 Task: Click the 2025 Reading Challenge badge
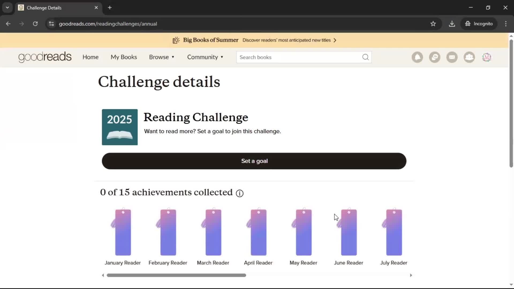pyautogui.click(x=120, y=127)
